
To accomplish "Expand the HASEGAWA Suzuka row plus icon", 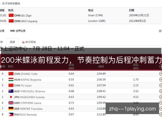I will 161,97.
